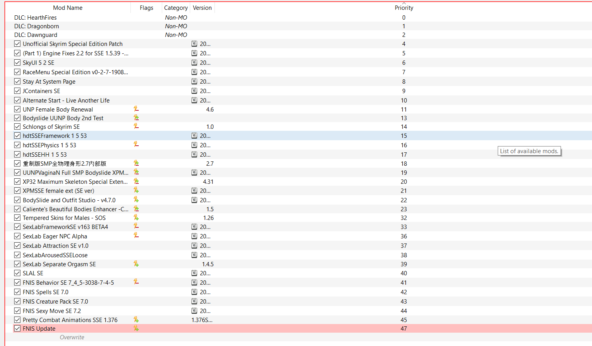Click the version calendar icon for hdtSSEHH 1 5 53

(x=194, y=154)
